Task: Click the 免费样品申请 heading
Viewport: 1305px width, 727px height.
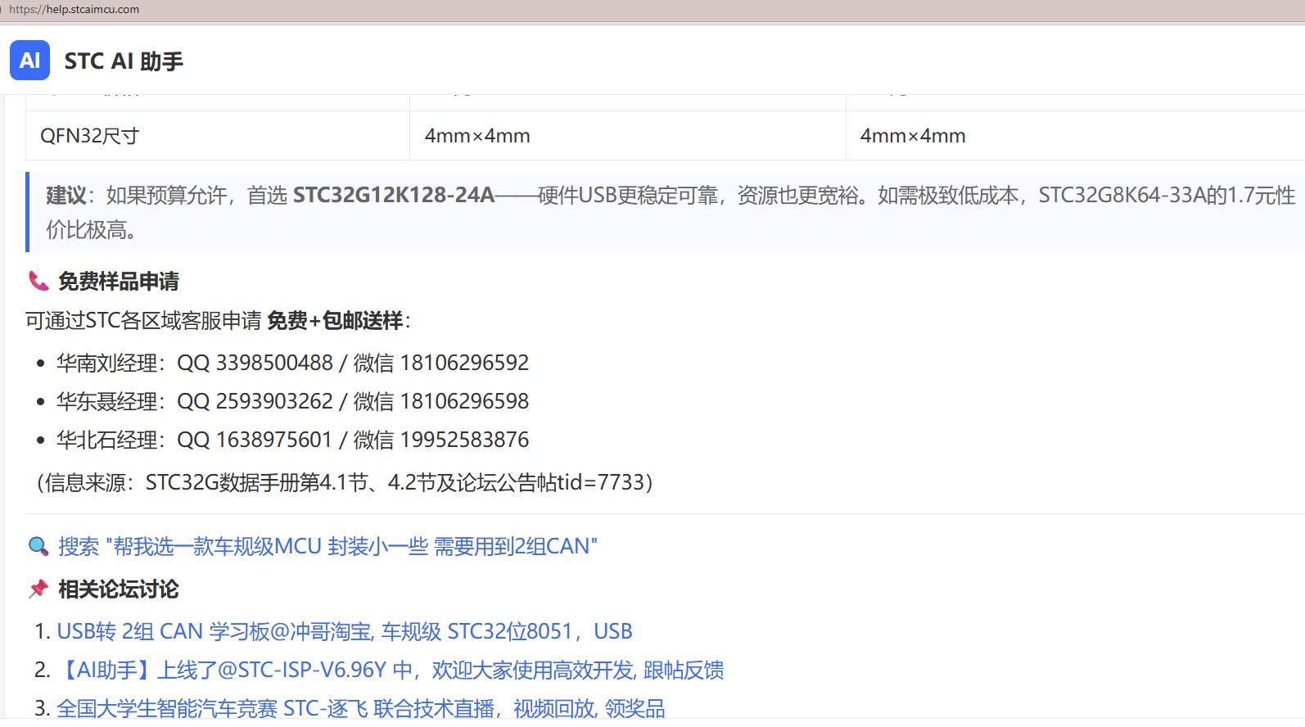Action: click(x=119, y=281)
